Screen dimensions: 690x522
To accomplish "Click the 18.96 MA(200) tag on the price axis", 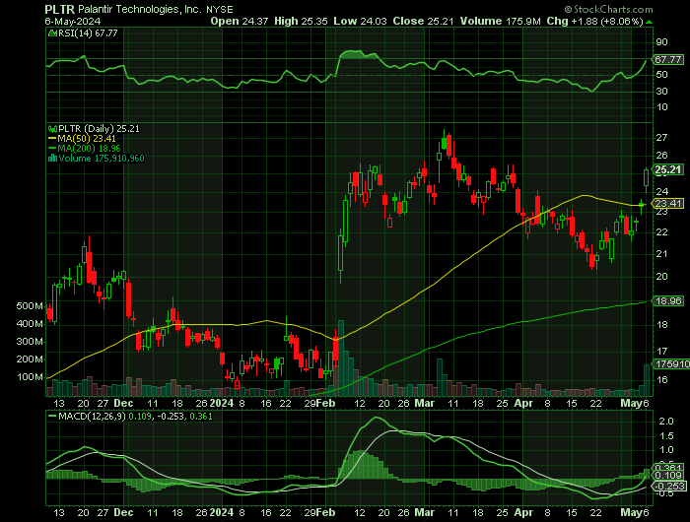I will click(668, 301).
